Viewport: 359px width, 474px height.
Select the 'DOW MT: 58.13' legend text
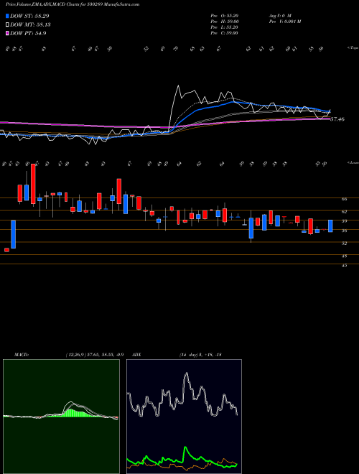point(30,25)
